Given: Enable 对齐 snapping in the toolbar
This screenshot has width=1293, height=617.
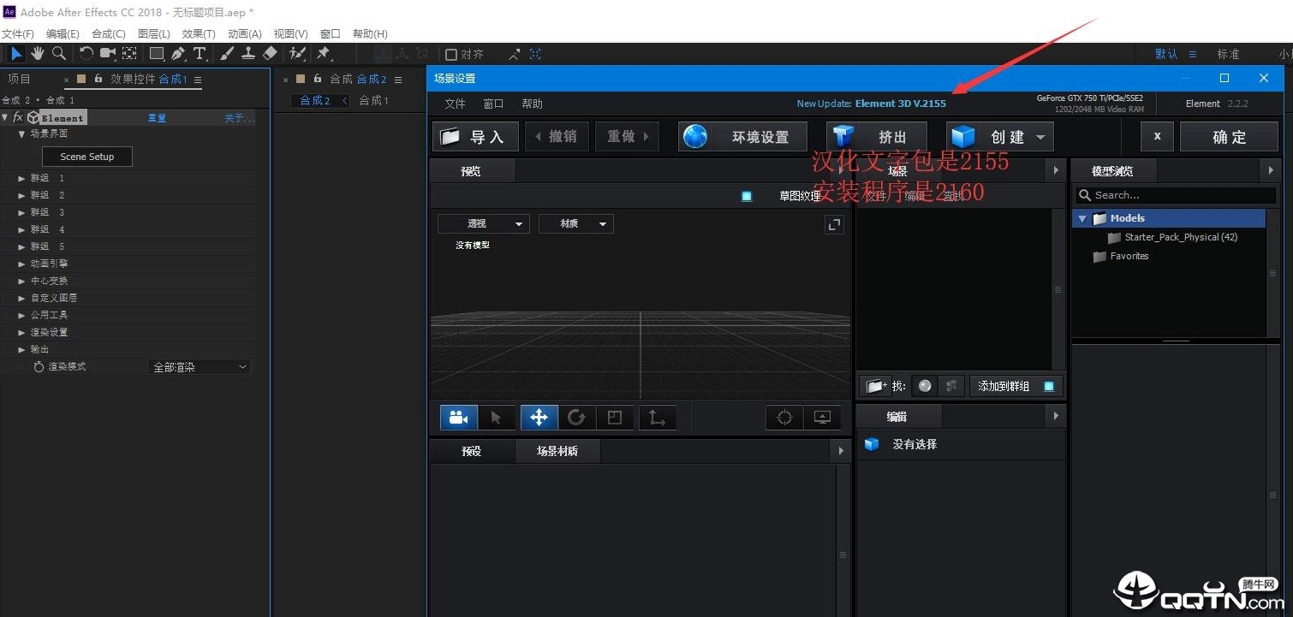Looking at the screenshot, I should coord(452,53).
